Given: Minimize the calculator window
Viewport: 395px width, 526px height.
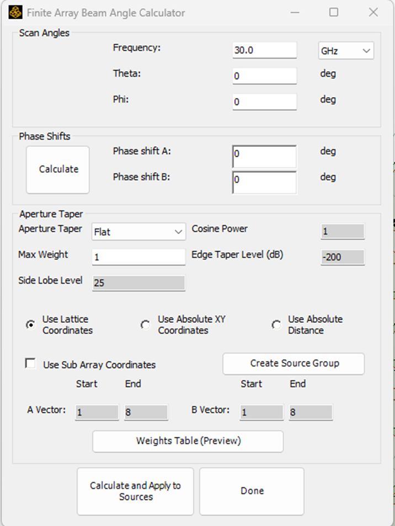Looking at the screenshot, I should pyautogui.click(x=294, y=12).
